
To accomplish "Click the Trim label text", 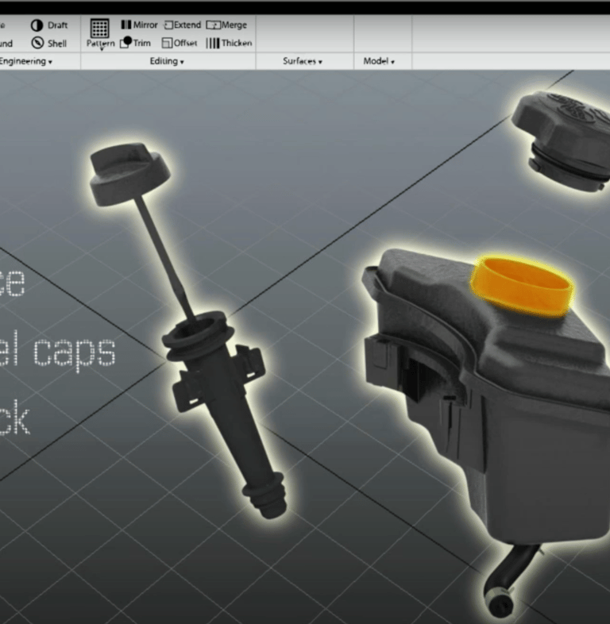I will point(142,43).
